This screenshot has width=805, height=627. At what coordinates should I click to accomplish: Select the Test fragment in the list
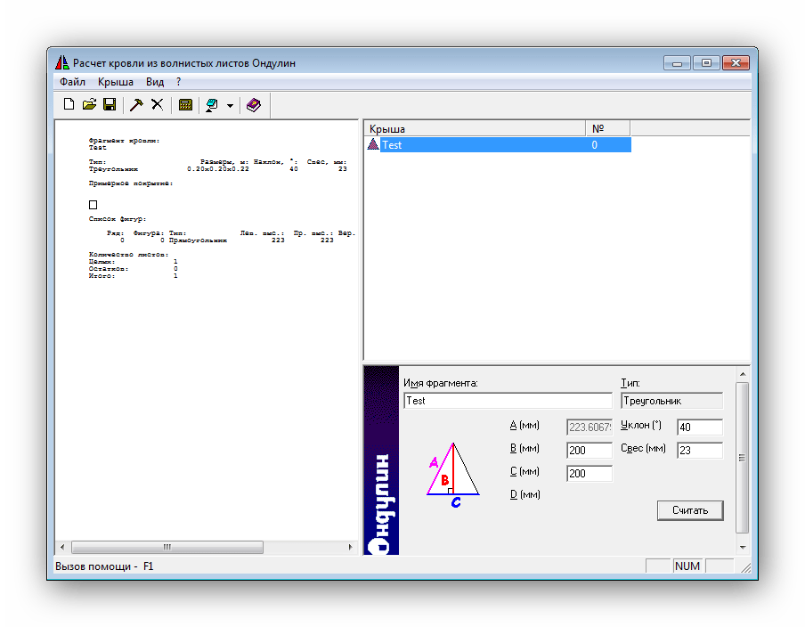coord(392,145)
